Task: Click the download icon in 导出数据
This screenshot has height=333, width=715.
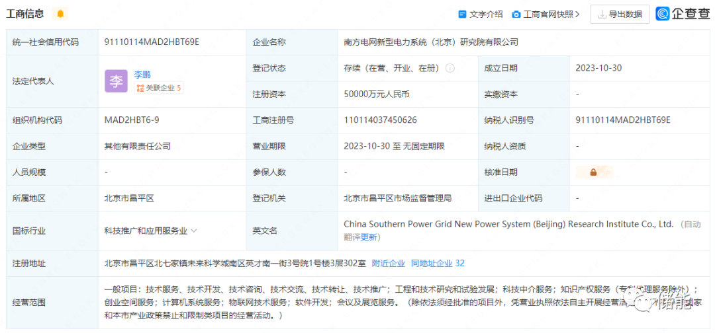Action: click(602, 14)
